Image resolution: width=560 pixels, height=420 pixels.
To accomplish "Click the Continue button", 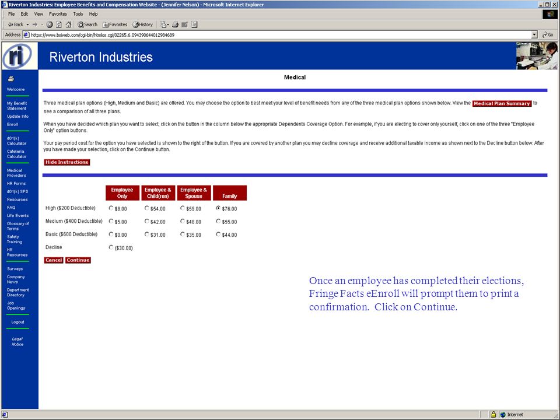I will (x=78, y=260).
